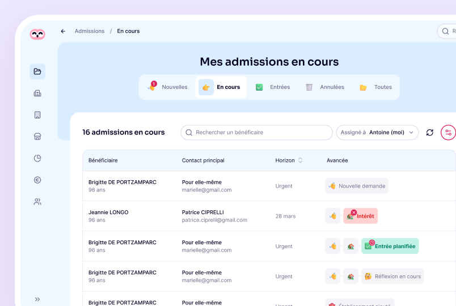
Task: Click Patrice CIPRELLI contact name
Action: pos(202,212)
